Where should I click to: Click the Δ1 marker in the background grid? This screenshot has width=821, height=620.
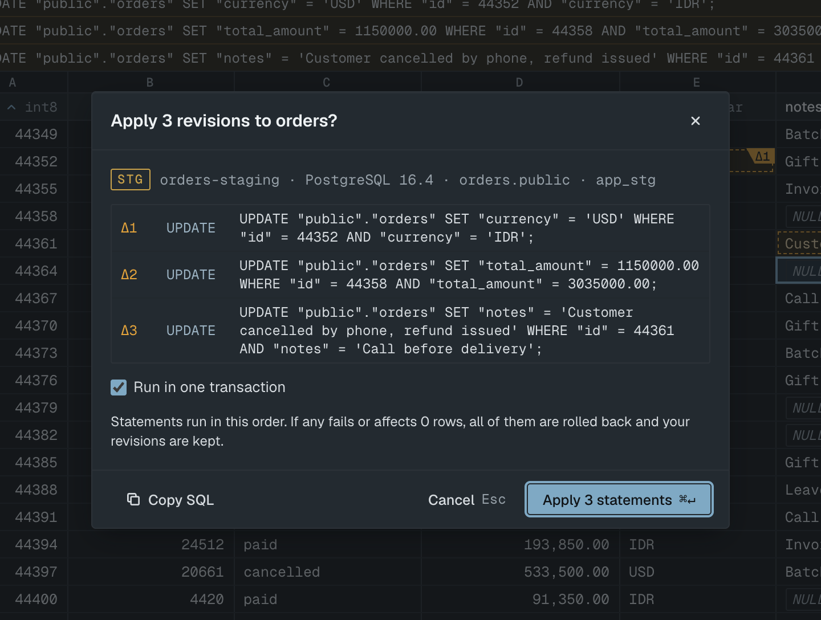click(x=762, y=156)
